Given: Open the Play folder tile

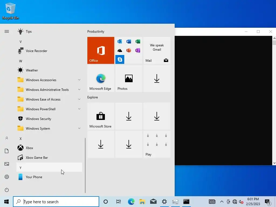Looking at the screenshot, I should pyautogui.click(x=157, y=144).
